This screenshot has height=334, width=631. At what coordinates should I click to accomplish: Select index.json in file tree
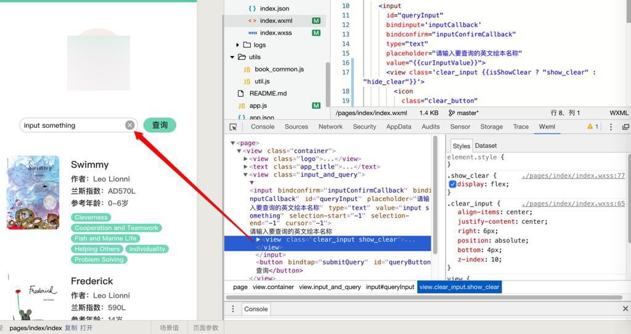[x=275, y=9]
